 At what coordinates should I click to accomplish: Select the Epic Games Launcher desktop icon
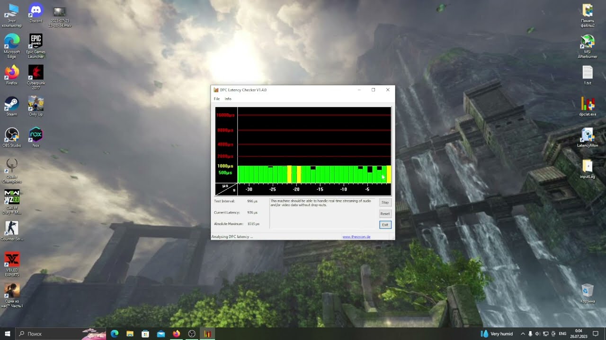pos(36,46)
